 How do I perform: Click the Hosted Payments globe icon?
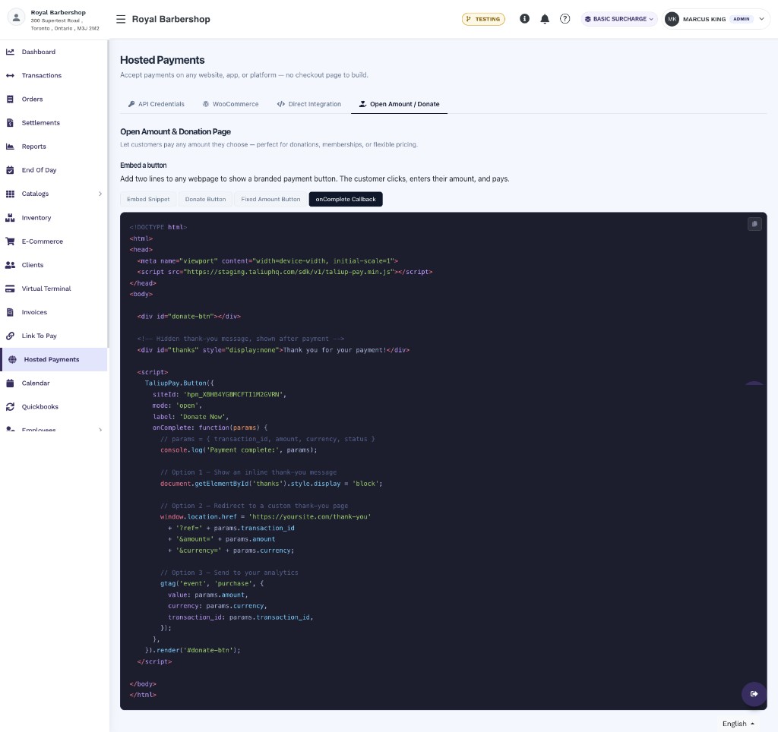[x=12, y=360]
